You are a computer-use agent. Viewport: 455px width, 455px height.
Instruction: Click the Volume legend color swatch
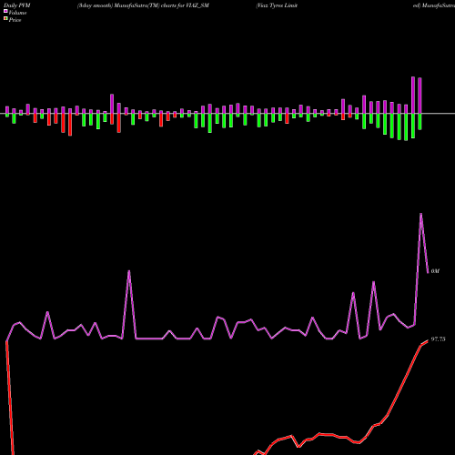pos(5,11)
